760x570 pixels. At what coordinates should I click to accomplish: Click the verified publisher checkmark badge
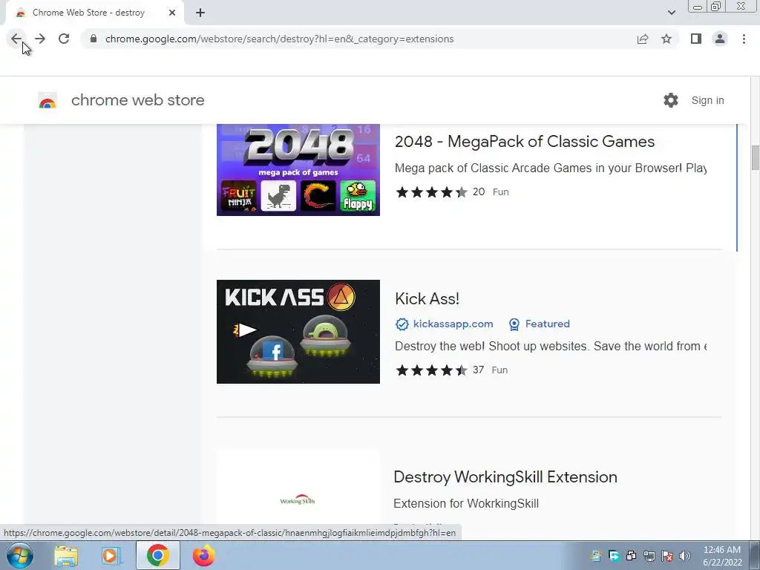[x=402, y=324]
